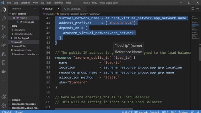Open the Manage gear icon
This screenshot has width=201, height=113.
click(4, 105)
